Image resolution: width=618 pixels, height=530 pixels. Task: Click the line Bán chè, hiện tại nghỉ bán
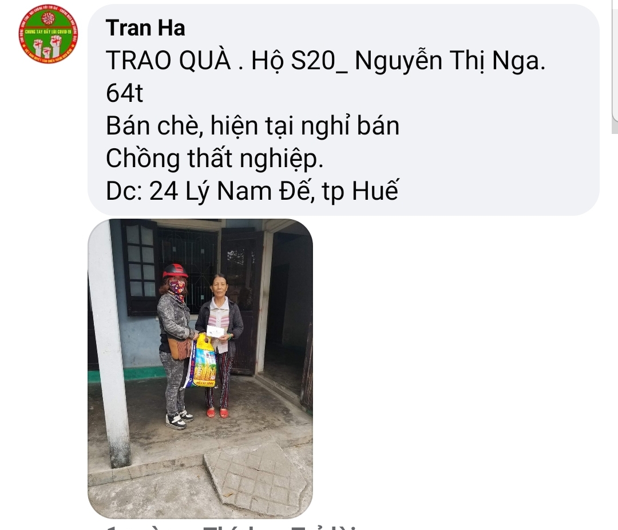pos(253,126)
